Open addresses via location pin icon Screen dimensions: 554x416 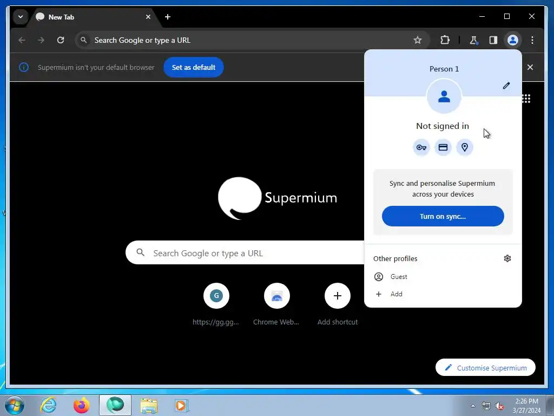coord(465,147)
